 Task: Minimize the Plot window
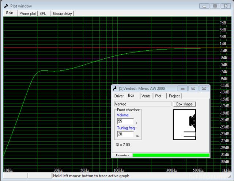tap(204, 6)
